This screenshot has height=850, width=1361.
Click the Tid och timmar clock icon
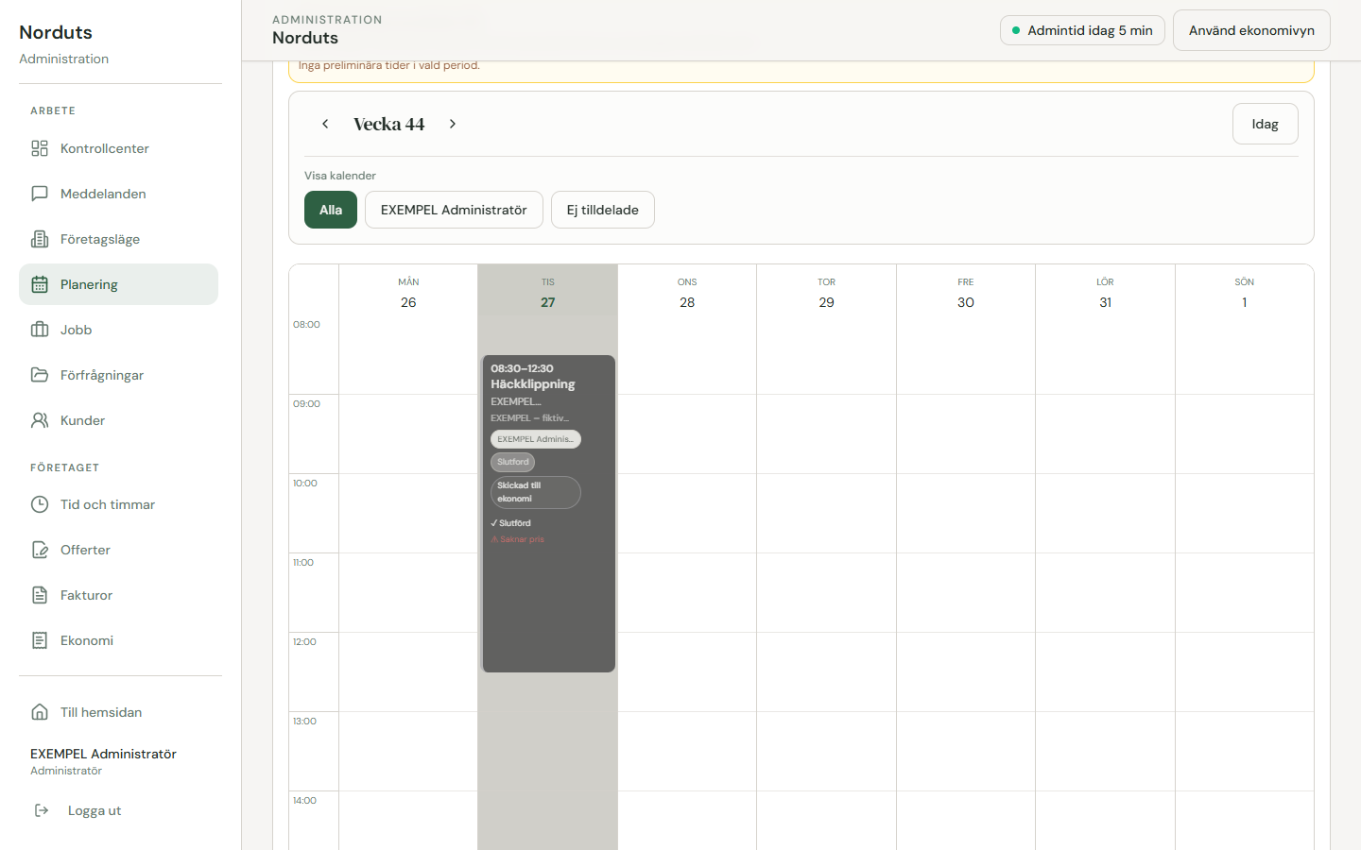(x=40, y=504)
